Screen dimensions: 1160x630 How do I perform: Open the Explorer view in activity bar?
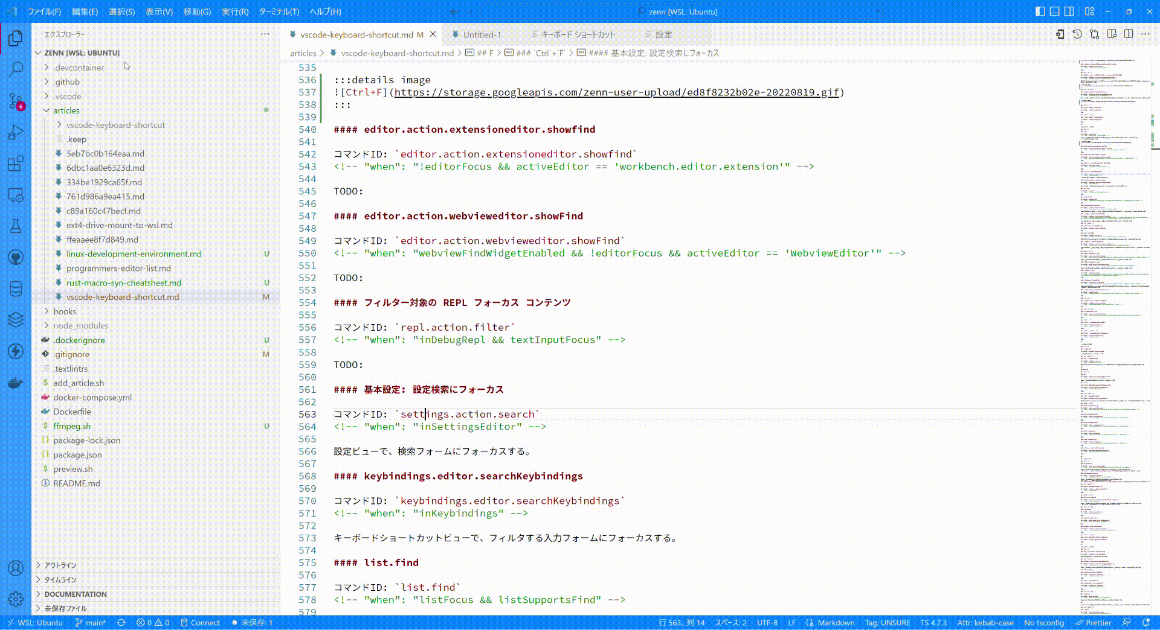click(x=16, y=39)
